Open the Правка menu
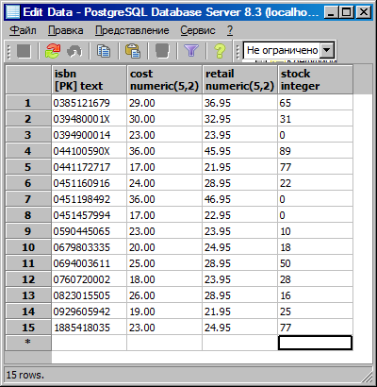The image size is (377, 387). pyautogui.click(x=66, y=30)
